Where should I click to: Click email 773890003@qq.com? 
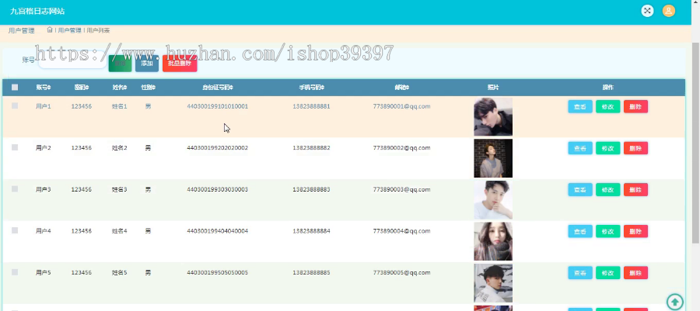coord(402,189)
